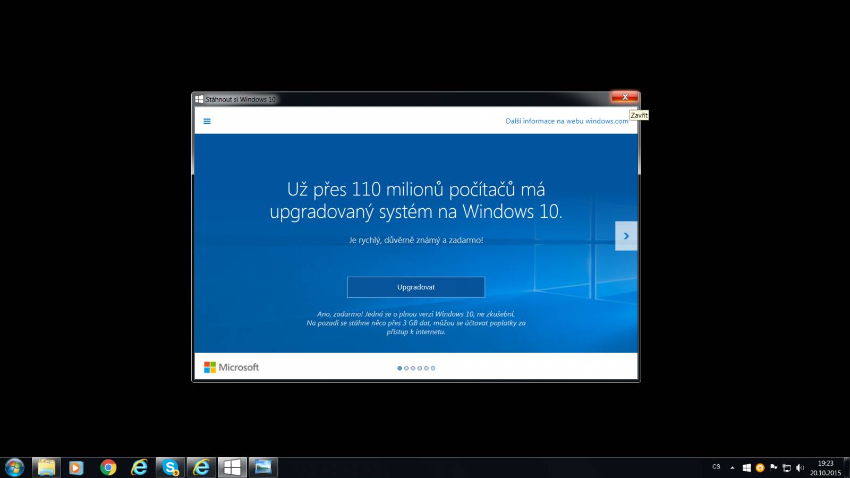Open the hamburger menu in Windows 10 dialog
Image resolution: width=850 pixels, height=478 pixels.
pos(207,121)
